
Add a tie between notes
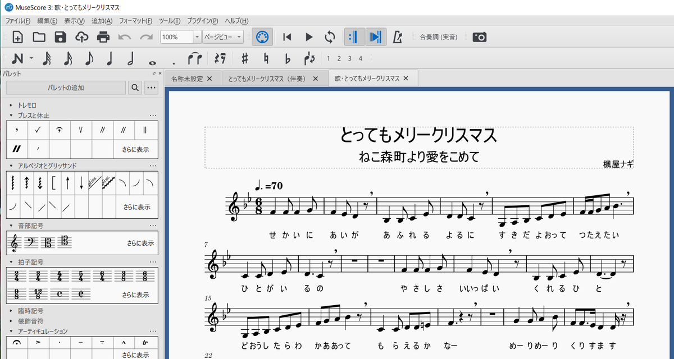click(195, 58)
